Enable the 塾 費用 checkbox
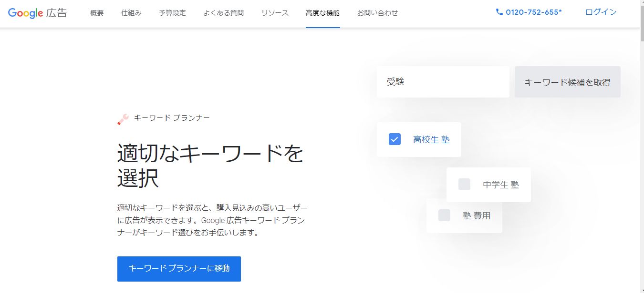Image resolution: width=644 pixels, height=293 pixels. click(x=444, y=215)
